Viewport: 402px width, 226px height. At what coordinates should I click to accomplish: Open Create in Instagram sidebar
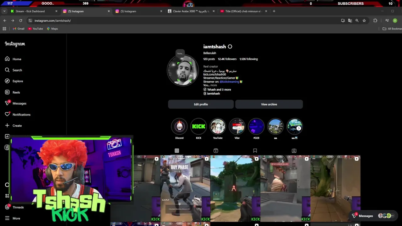coord(13,126)
